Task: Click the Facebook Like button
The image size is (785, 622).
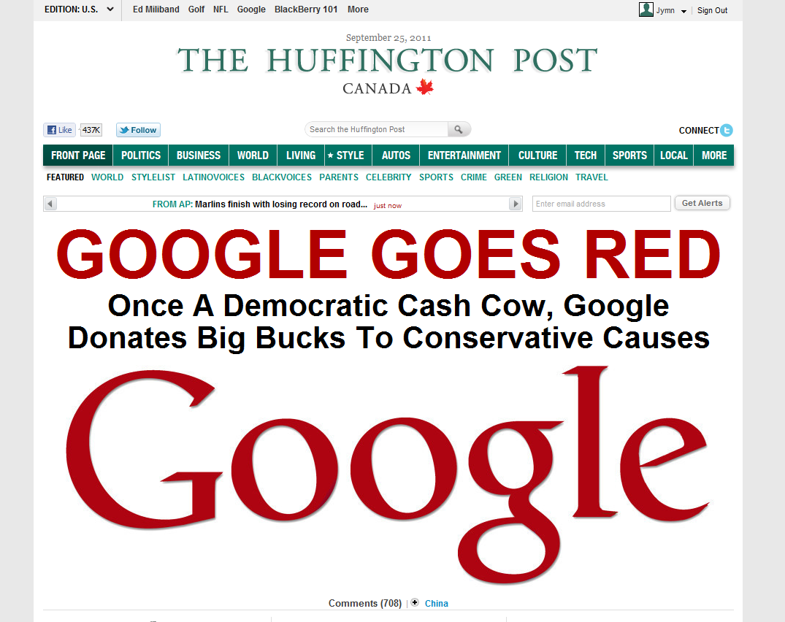Action: click(59, 130)
